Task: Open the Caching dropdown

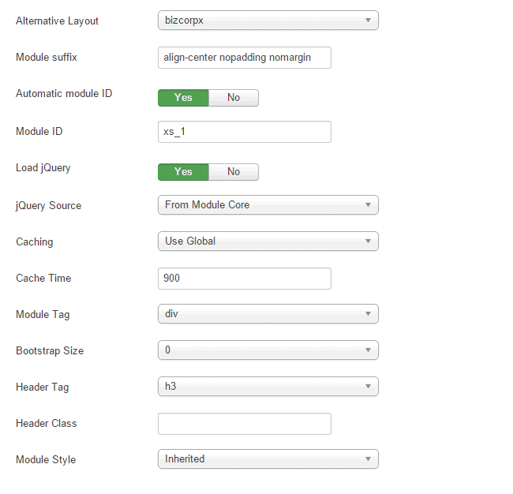Action: 268,241
